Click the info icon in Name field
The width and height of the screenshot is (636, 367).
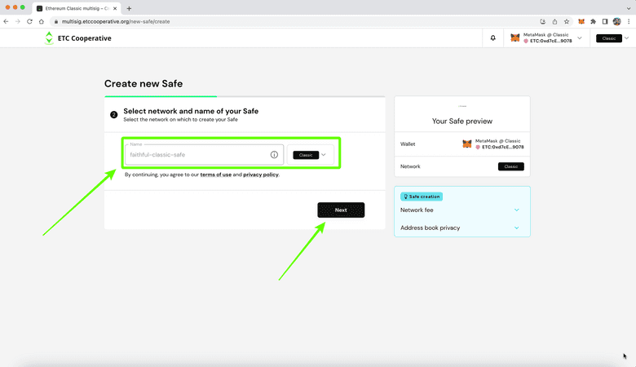tap(274, 154)
